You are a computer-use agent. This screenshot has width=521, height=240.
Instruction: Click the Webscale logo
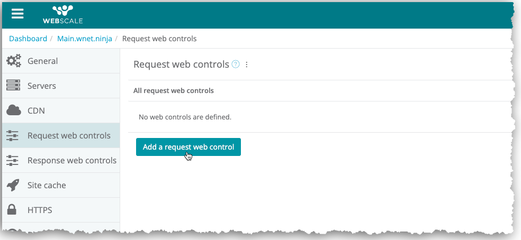point(62,14)
